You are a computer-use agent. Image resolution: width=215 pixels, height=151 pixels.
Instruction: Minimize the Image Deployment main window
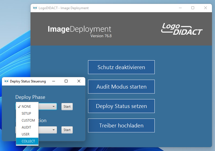tap(180, 8)
